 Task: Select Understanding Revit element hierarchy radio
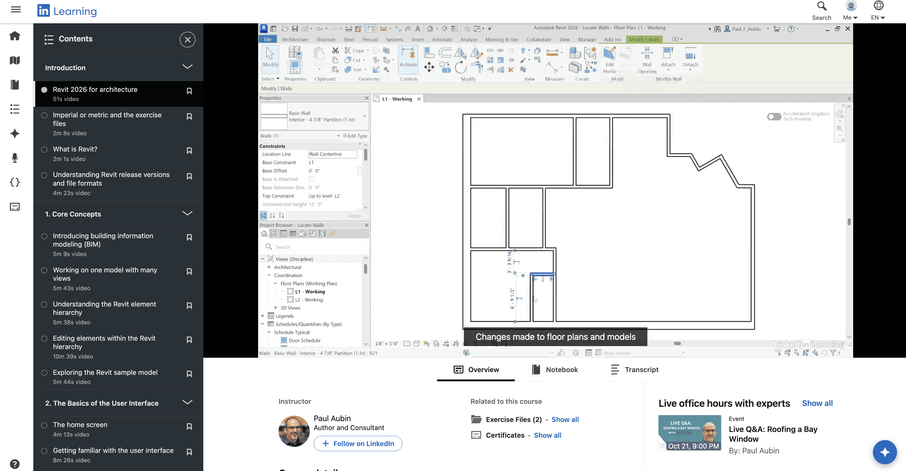[44, 304]
